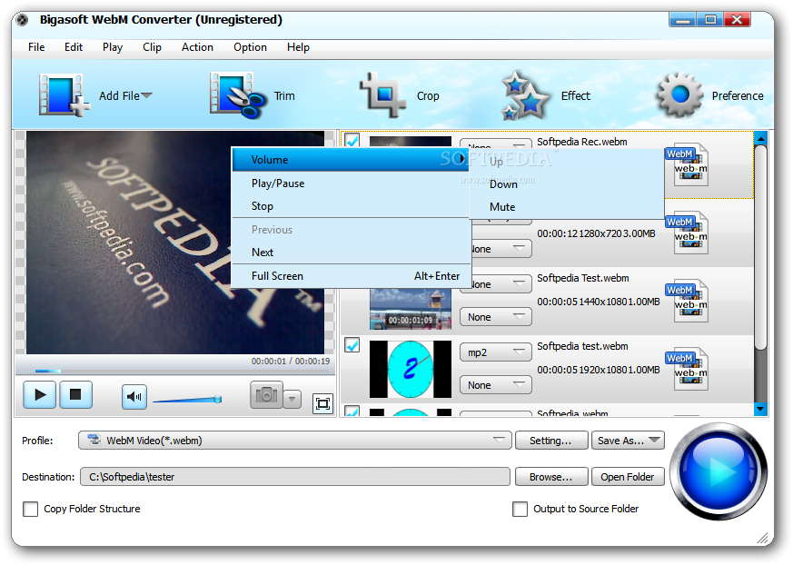
Task: Click the Open Folder button
Action: 628,477
